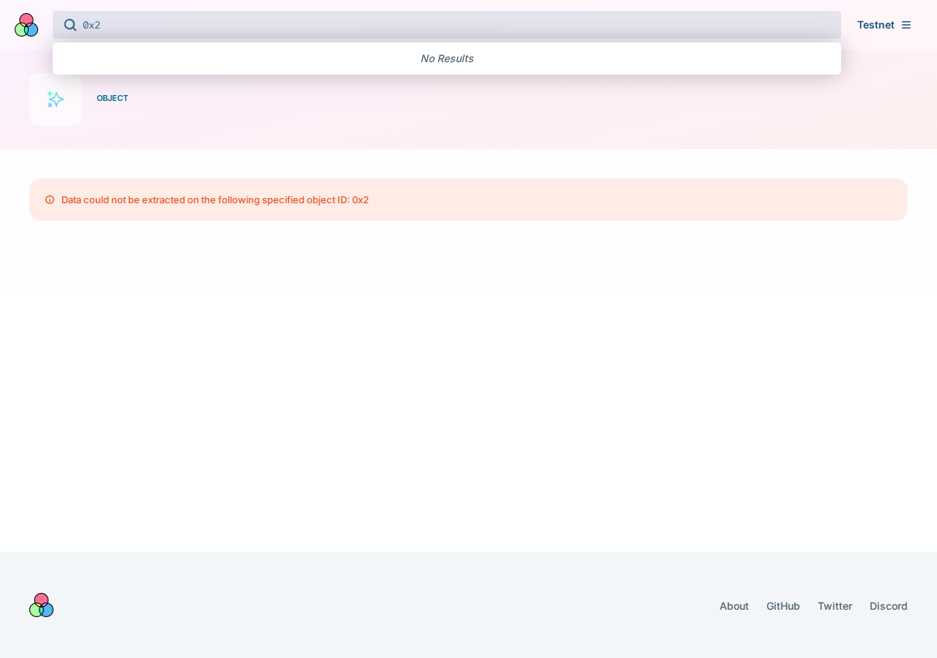Click the explorer logo in the header
The height and width of the screenshot is (658, 937).
tap(26, 25)
